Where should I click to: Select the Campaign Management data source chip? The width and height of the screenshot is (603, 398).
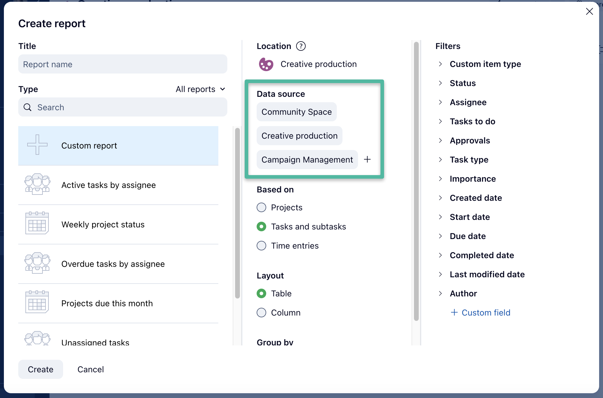point(307,160)
